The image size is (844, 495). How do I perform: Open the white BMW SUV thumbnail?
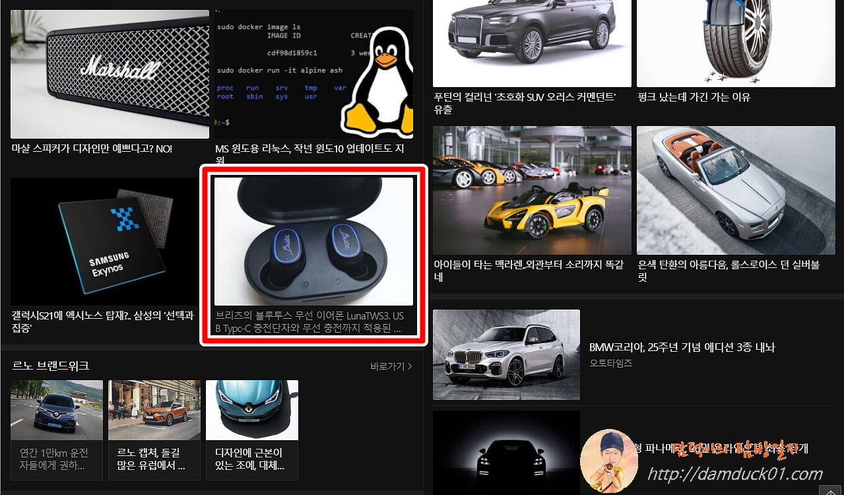tap(506, 354)
